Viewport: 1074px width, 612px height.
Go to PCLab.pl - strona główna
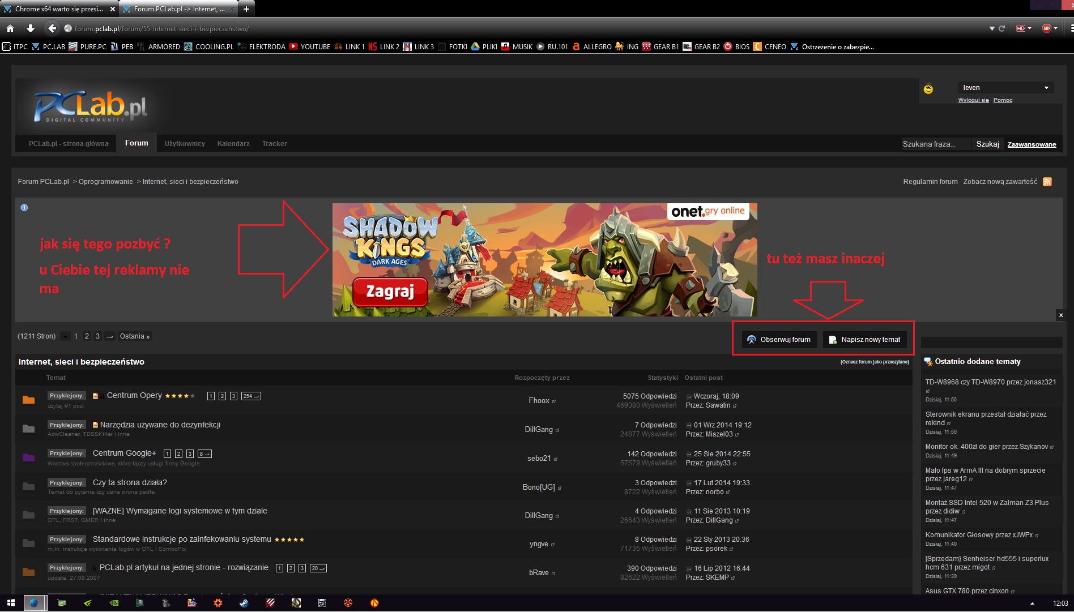[x=69, y=144]
